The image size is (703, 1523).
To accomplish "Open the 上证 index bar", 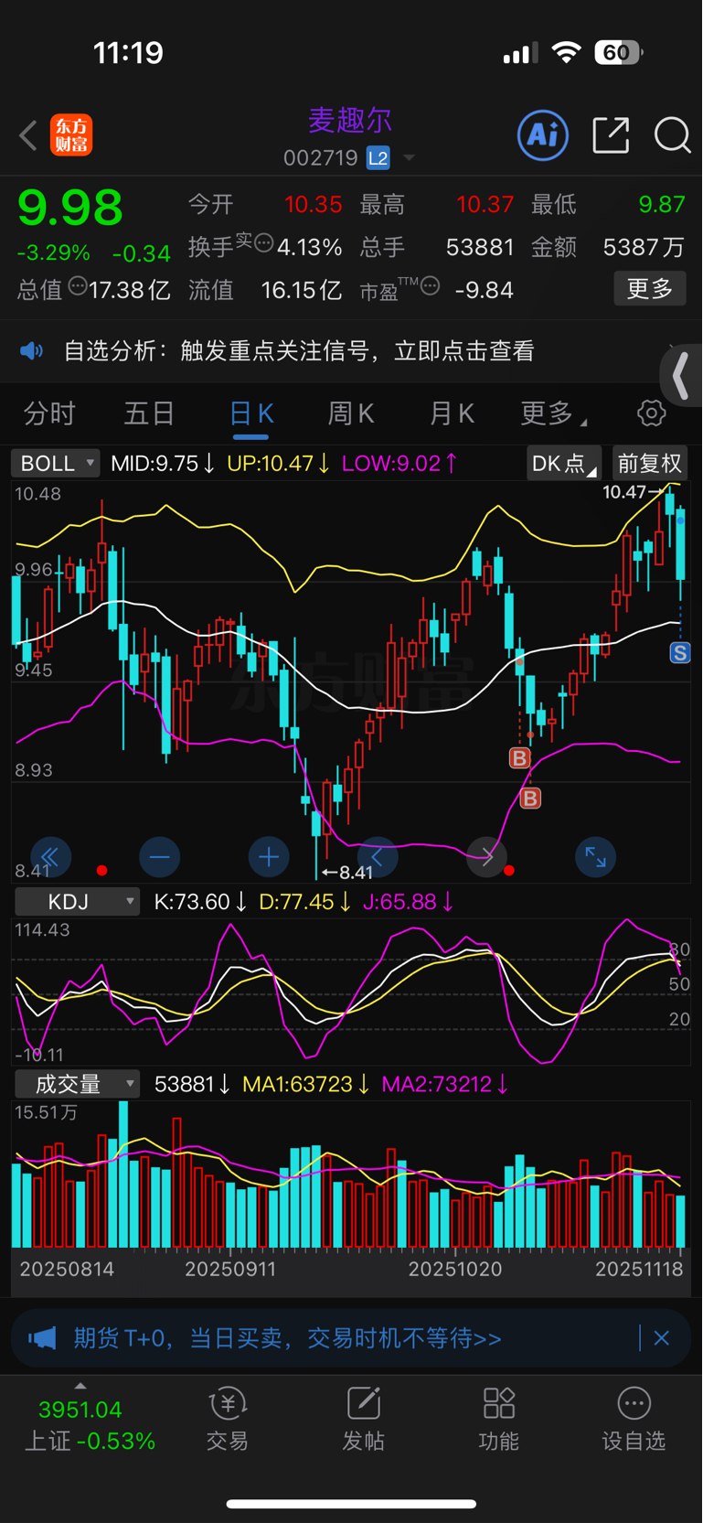I will (x=90, y=1425).
